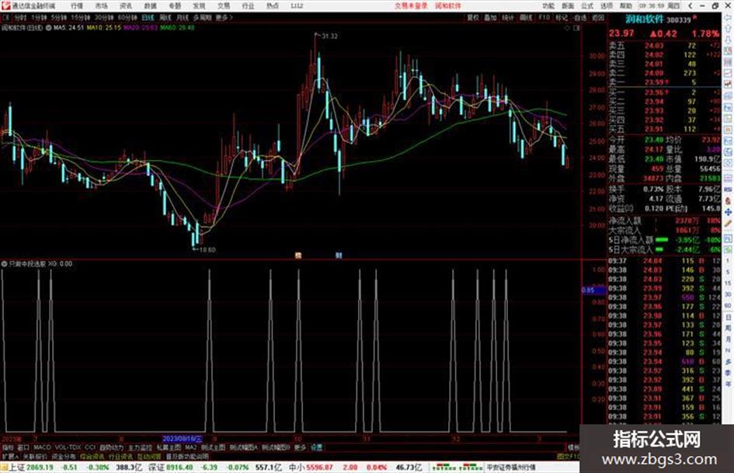734x473 pixels.
Task: Open the 市场 menu
Action: (x=101, y=6)
